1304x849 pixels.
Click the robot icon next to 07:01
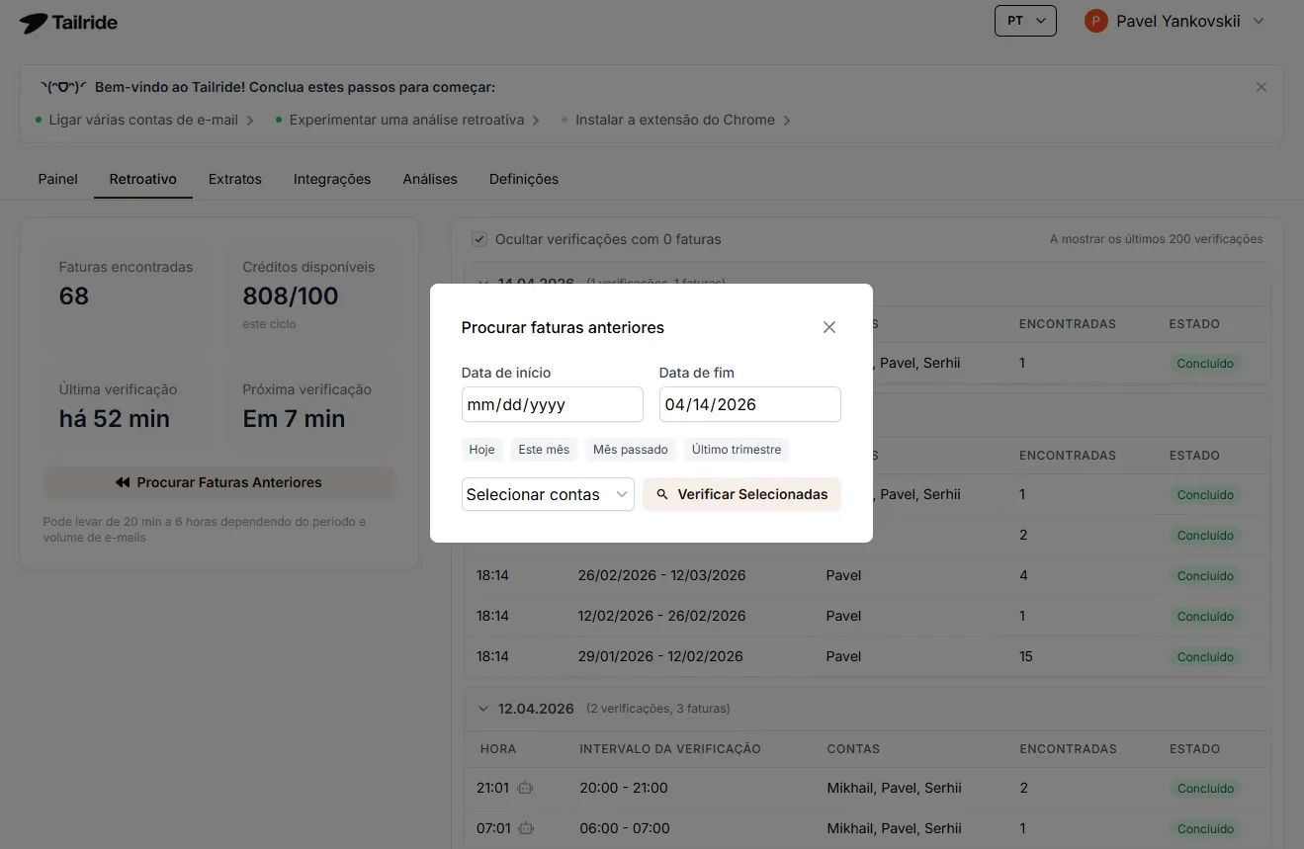click(526, 828)
